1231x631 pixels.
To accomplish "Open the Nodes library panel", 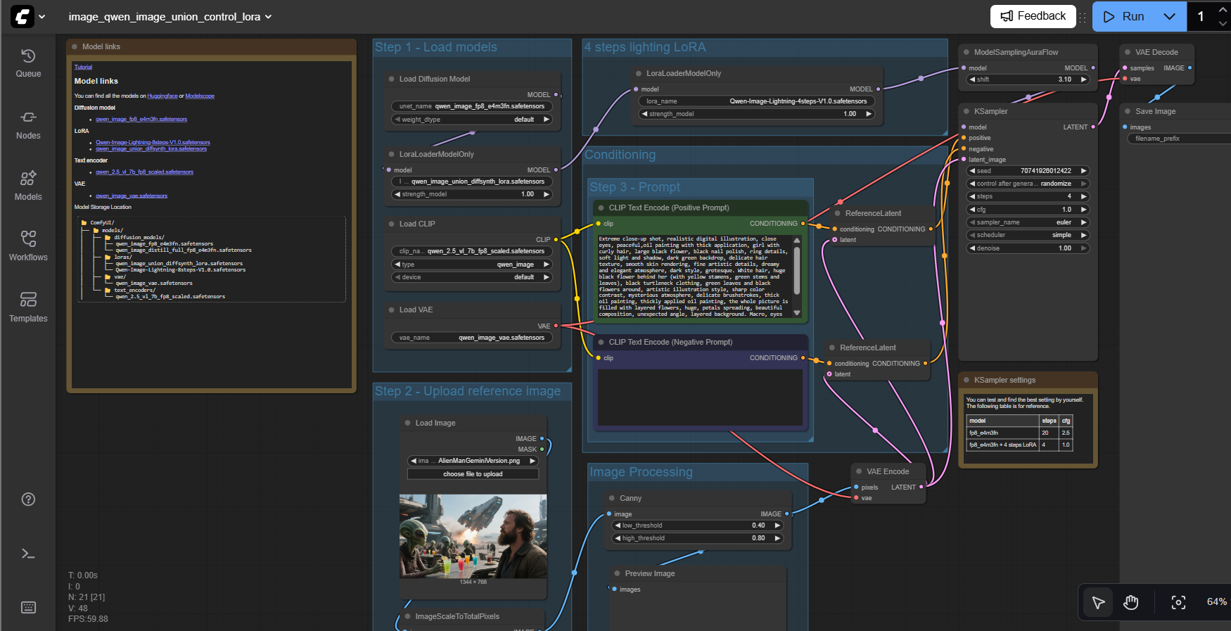I will click(28, 125).
